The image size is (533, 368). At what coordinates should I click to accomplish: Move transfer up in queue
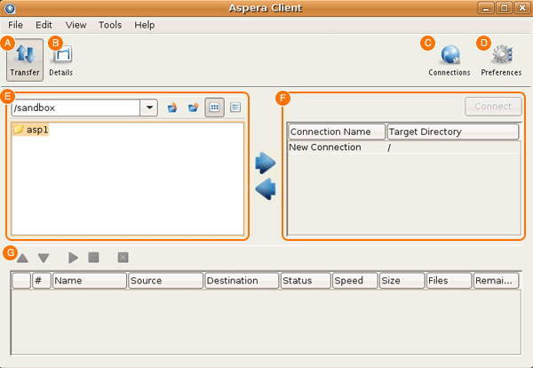click(x=22, y=258)
